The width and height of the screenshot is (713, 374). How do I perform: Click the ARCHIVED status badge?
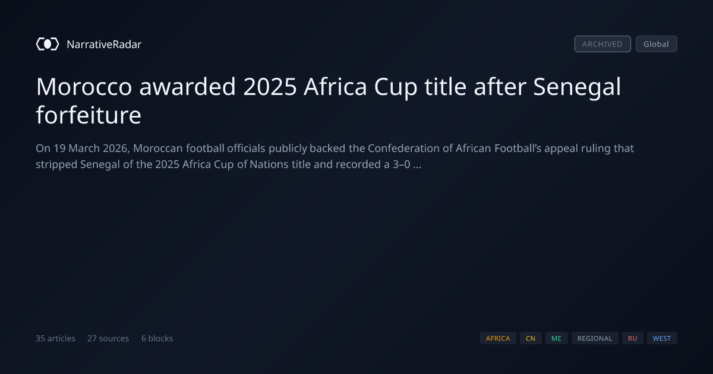click(602, 44)
